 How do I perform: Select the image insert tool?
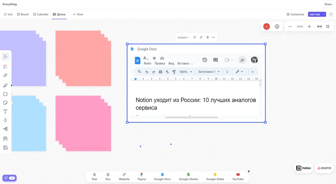click(x=5, y=148)
